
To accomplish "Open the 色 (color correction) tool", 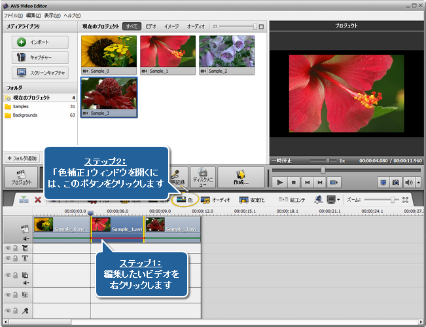I will pos(185,199).
